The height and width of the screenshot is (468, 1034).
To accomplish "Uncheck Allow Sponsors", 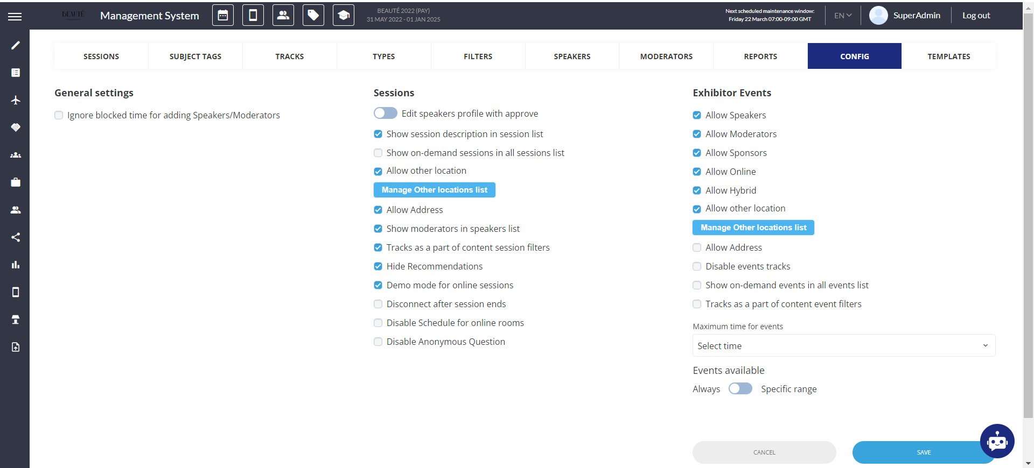I will pyautogui.click(x=697, y=153).
